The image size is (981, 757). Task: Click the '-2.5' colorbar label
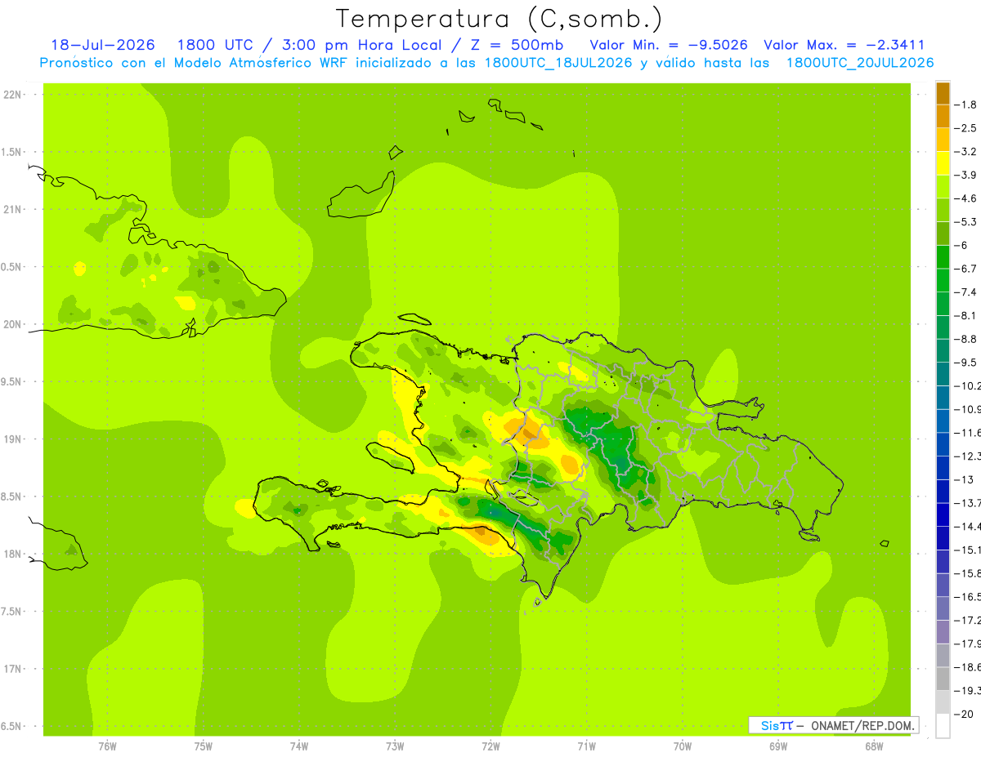(x=965, y=128)
